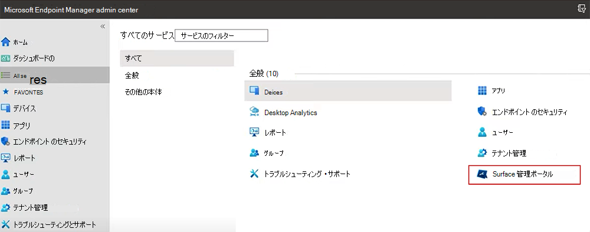Click the feedback icon in the top-right header
The width and height of the screenshot is (590, 232).
point(582,9)
